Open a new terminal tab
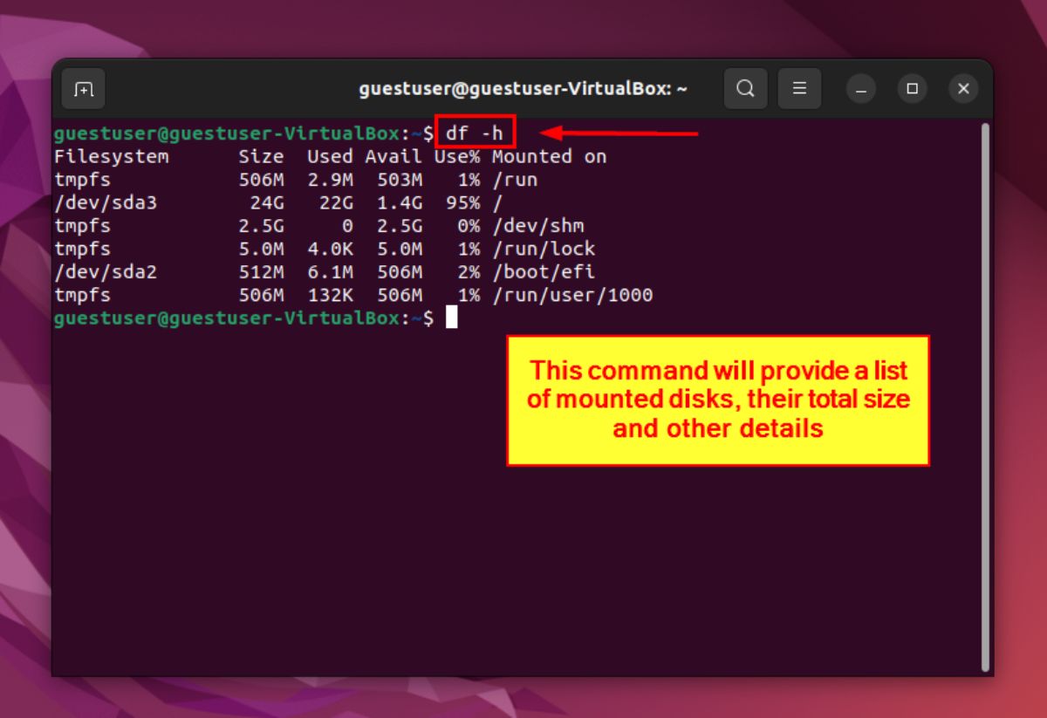The height and width of the screenshot is (718, 1047). (84, 89)
